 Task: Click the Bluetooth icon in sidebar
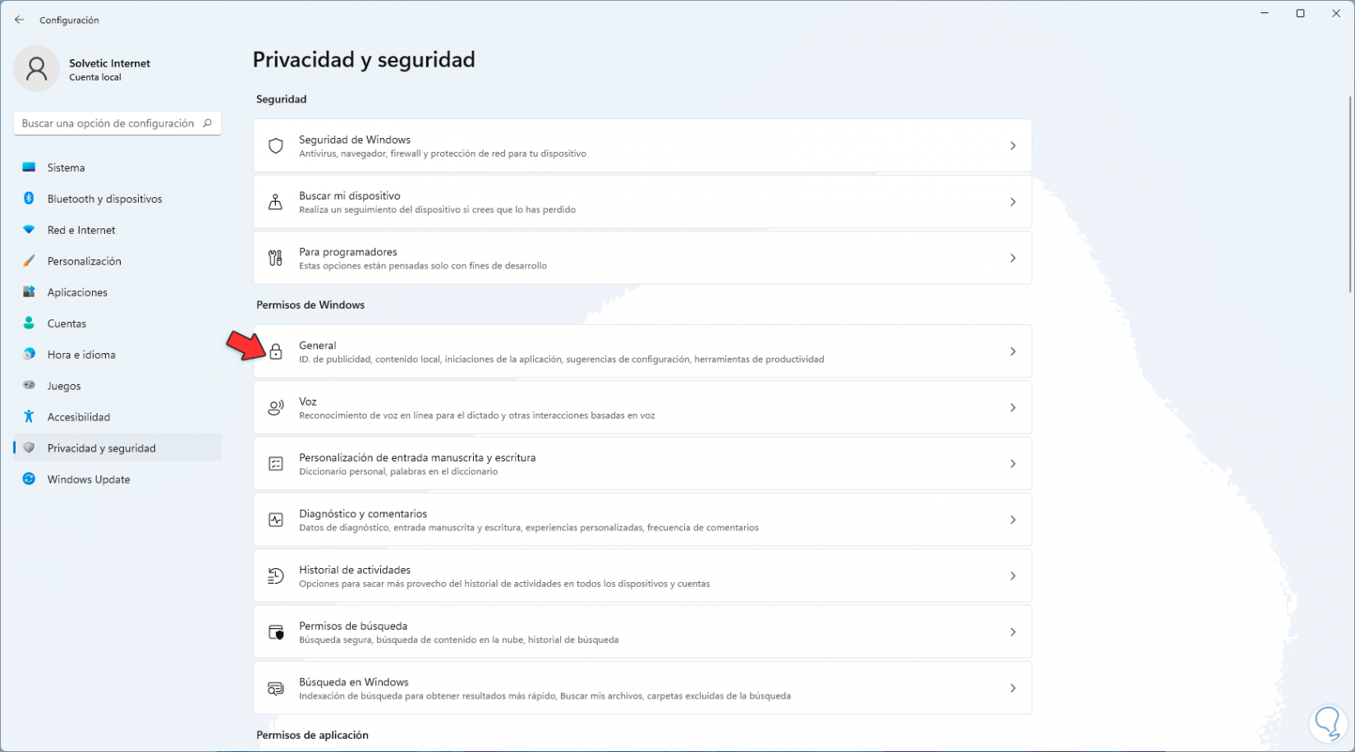(x=29, y=199)
